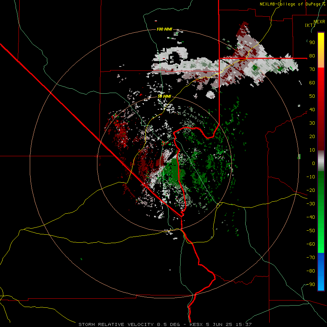Click the 30 value on velocity scale
The width and height of the screenshot is (327, 327).
(x=312, y=123)
